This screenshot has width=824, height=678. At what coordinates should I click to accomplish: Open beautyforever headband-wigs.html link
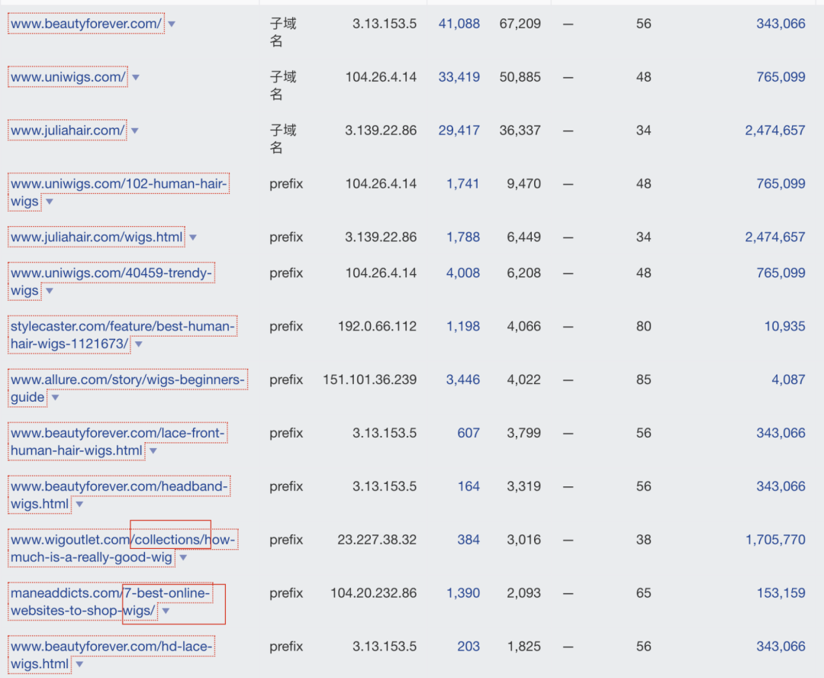119,495
